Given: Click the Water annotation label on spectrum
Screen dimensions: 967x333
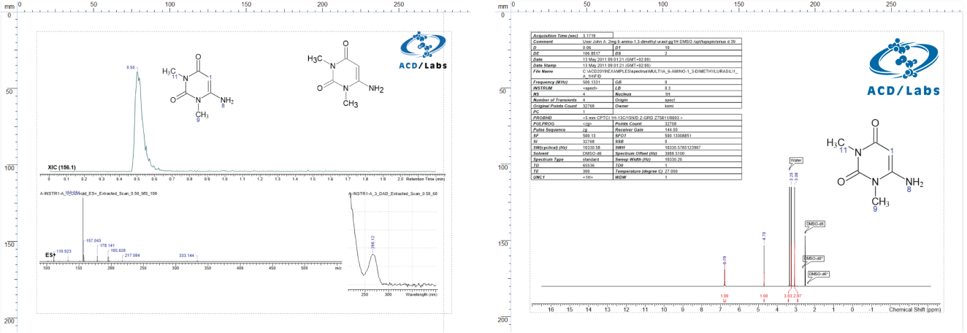Looking at the screenshot, I should pyautogui.click(x=795, y=160).
